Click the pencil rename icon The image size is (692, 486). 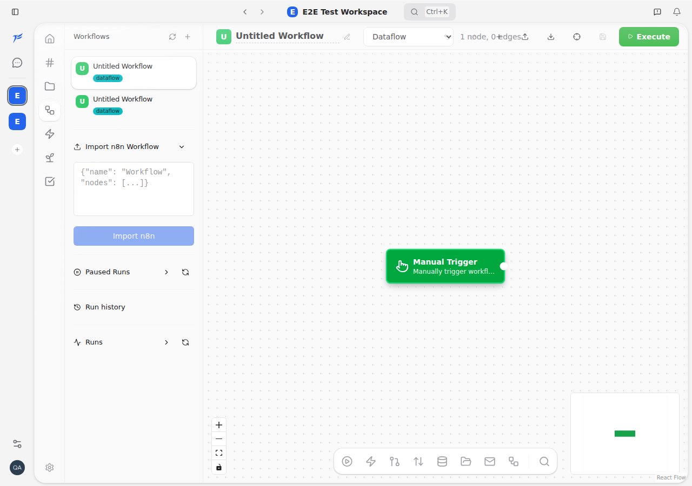coord(347,37)
